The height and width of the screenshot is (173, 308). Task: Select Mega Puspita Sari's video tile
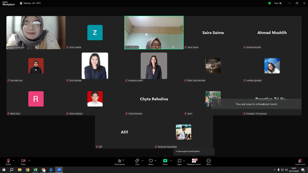point(36,33)
